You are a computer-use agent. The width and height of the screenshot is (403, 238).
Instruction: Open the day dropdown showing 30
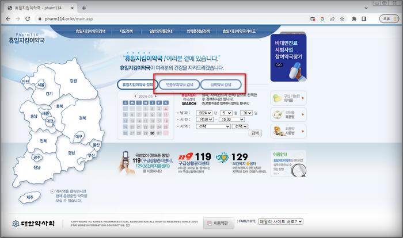click(246, 113)
